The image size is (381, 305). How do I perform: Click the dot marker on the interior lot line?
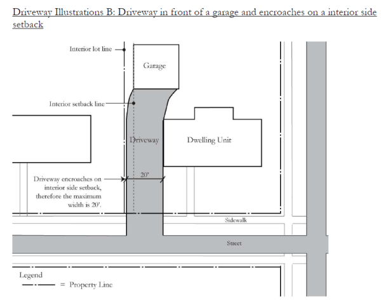coord(124,49)
